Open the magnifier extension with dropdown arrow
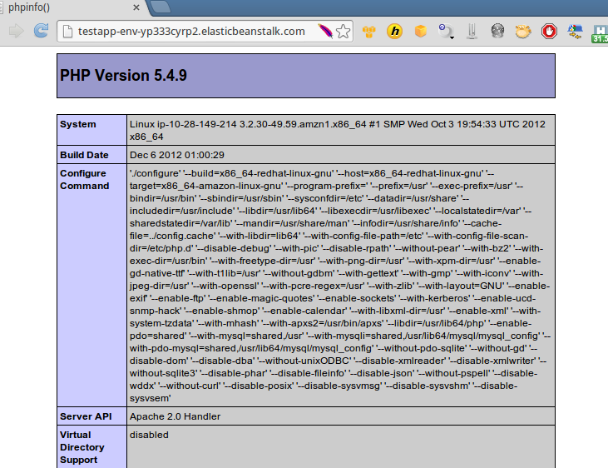This screenshot has height=468, width=608. point(446,32)
